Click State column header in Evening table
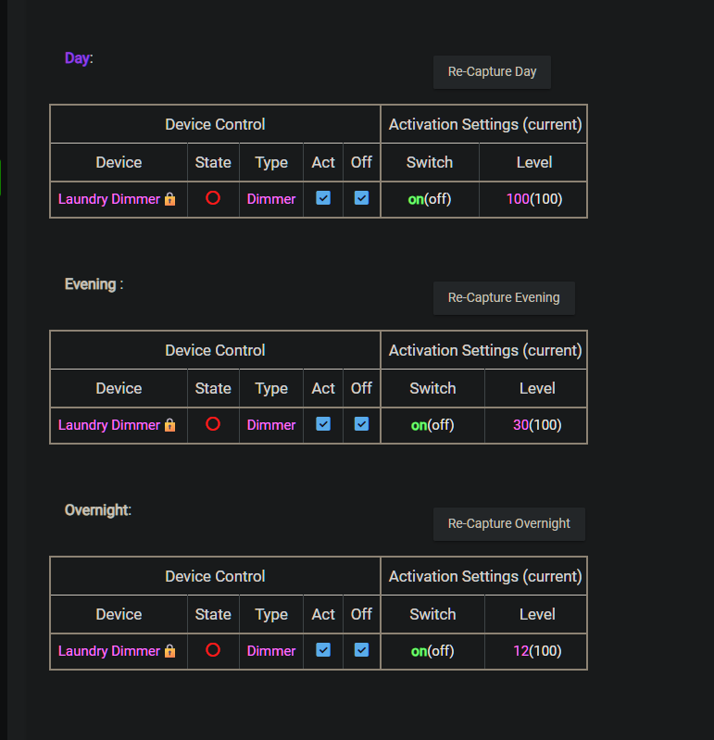Image resolution: width=714 pixels, height=740 pixels. 213,388
